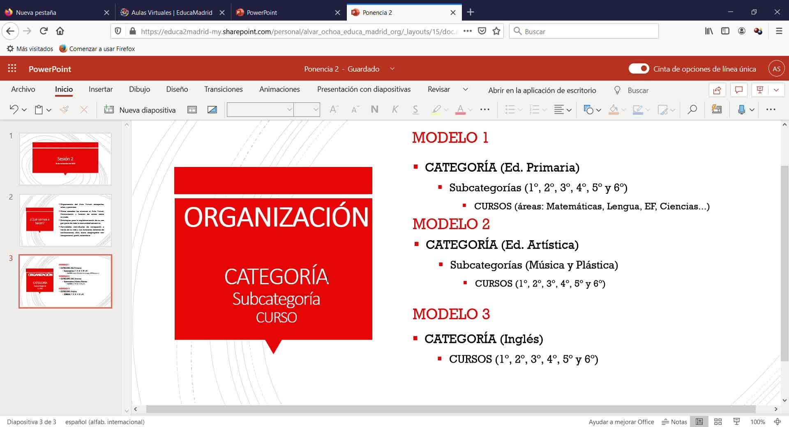The height and width of the screenshot is (427, 789).
Task: Decrease the font size
Action: pos(355,110)
